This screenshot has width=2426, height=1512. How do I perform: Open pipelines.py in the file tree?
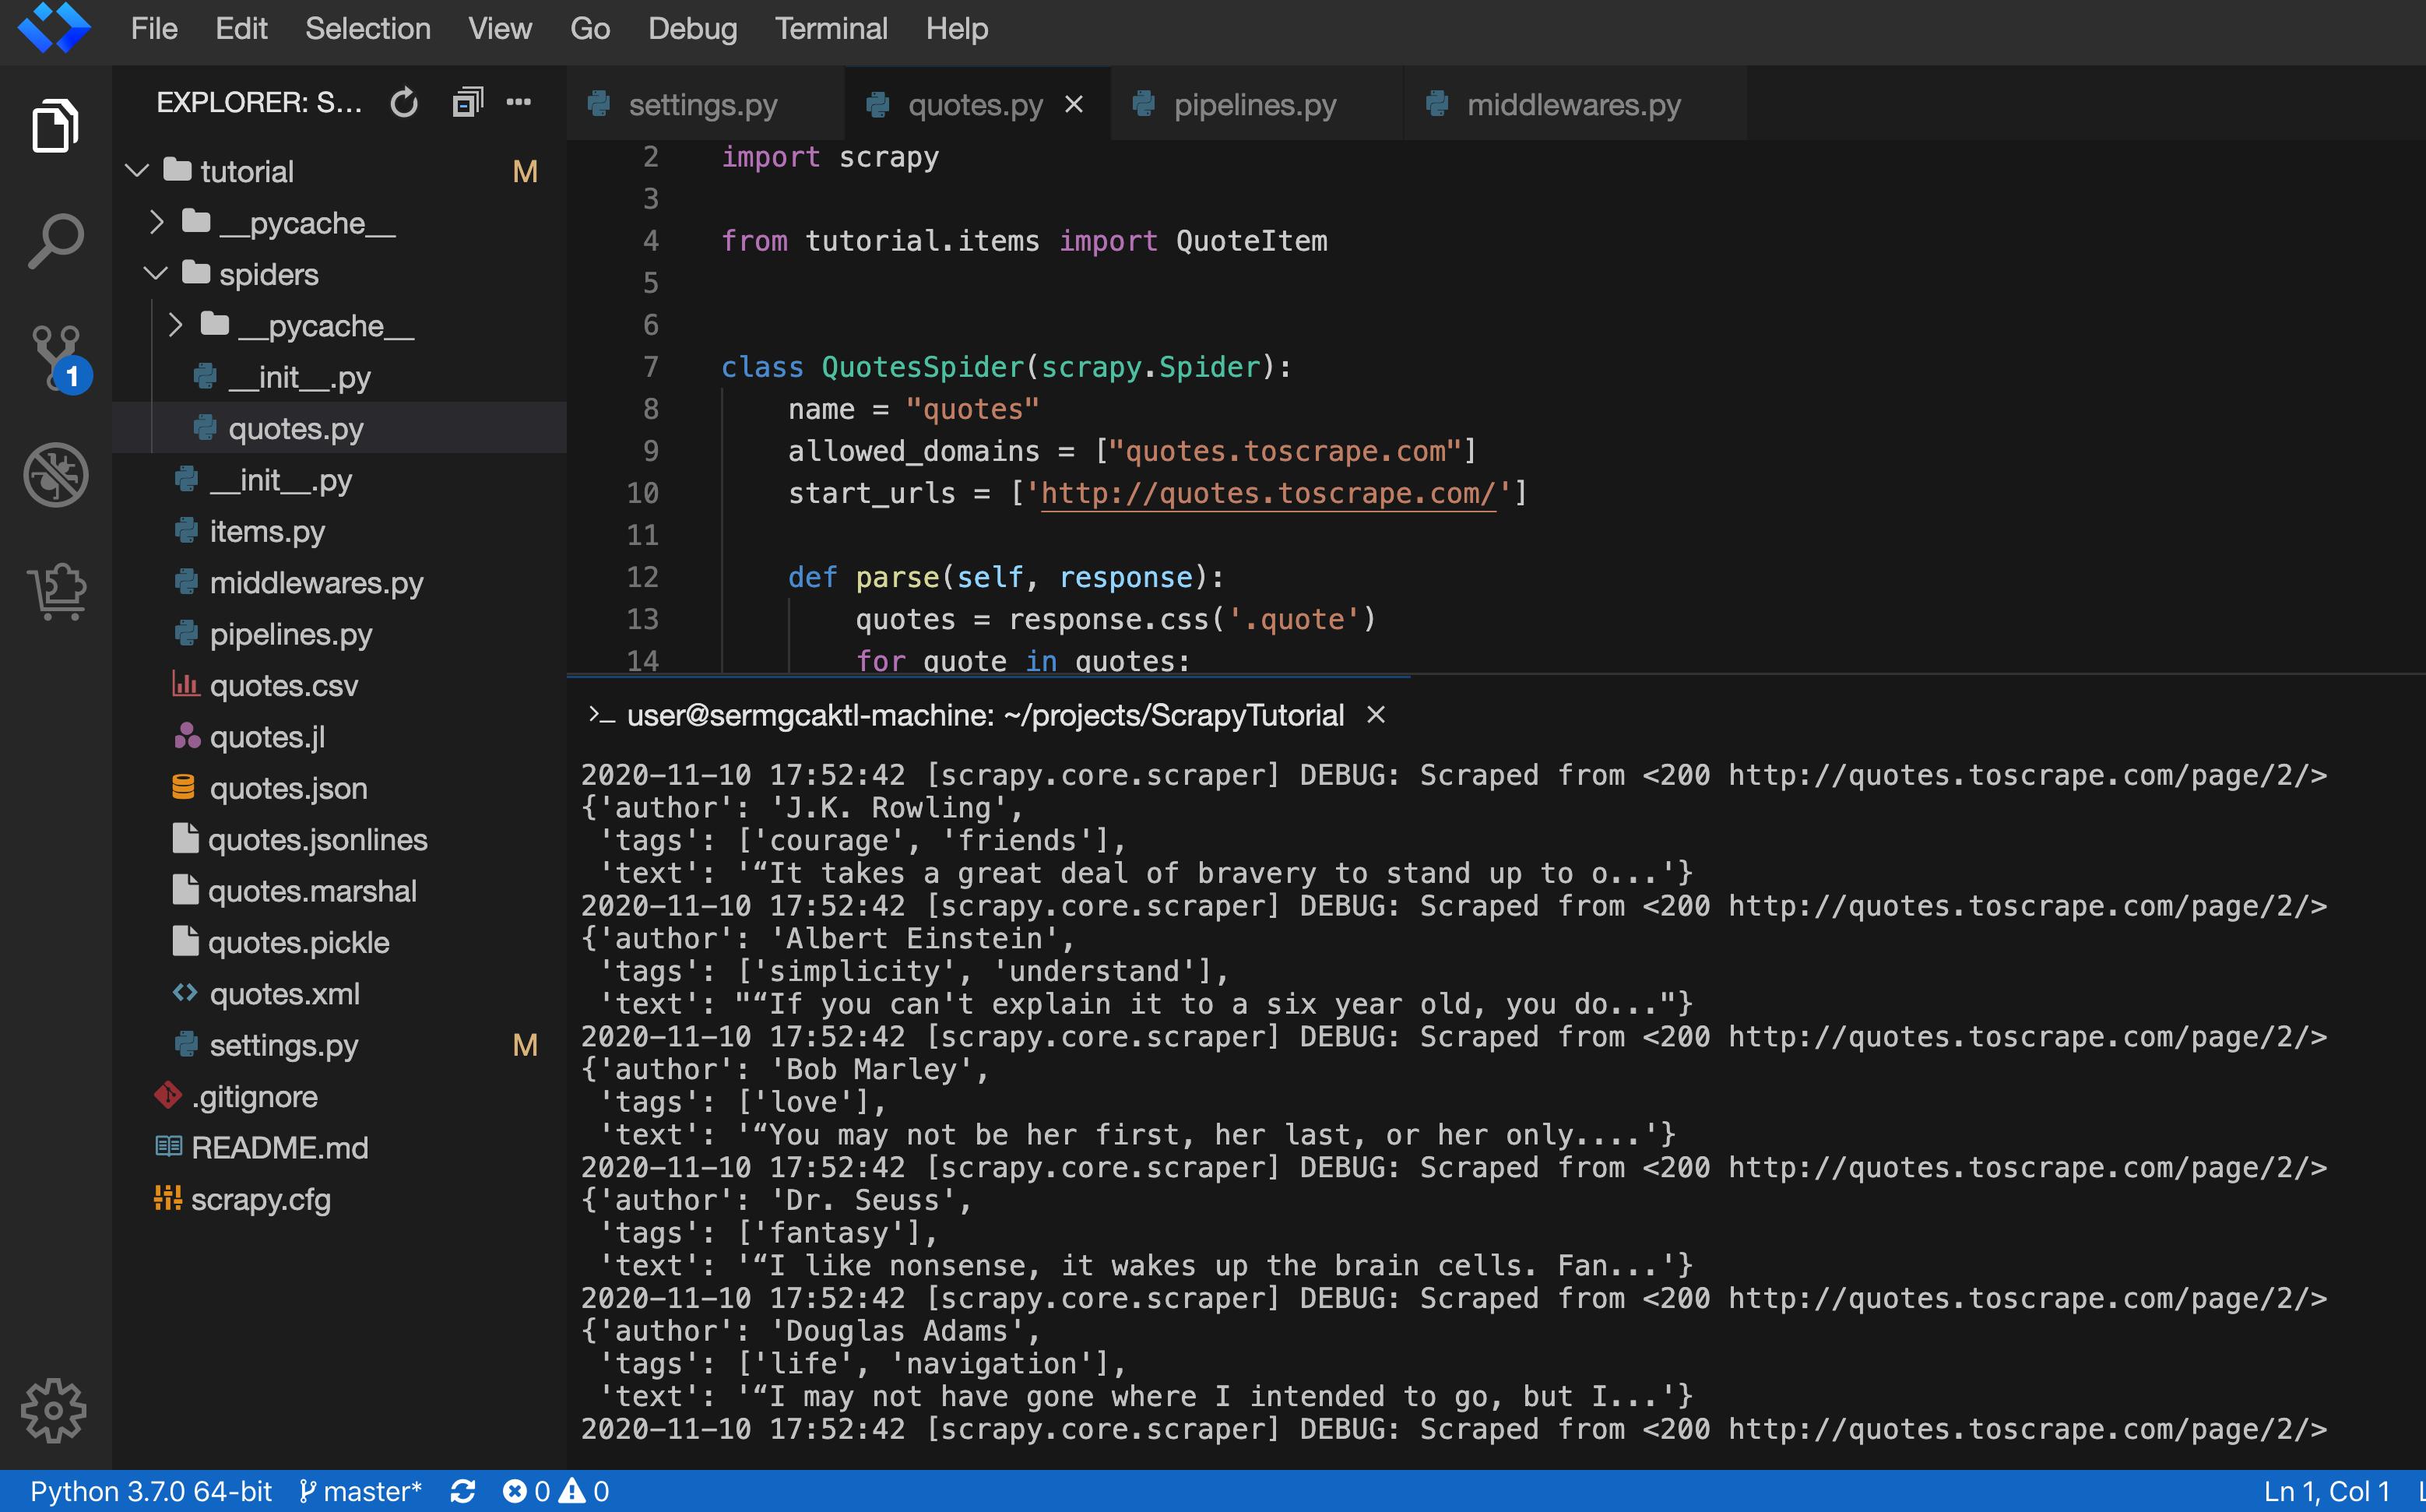[340, 634]
